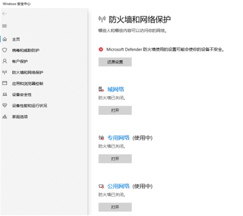Go to 帐户保护 section
This screenshot has height=216, width=243.
[20, 62]
